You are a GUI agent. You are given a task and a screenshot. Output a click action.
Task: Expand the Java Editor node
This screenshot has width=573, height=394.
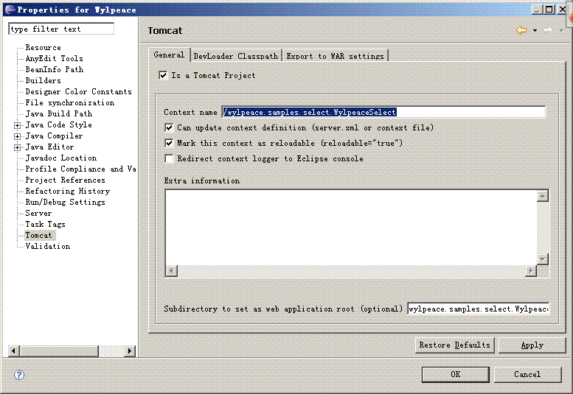[x=17, y=148]
